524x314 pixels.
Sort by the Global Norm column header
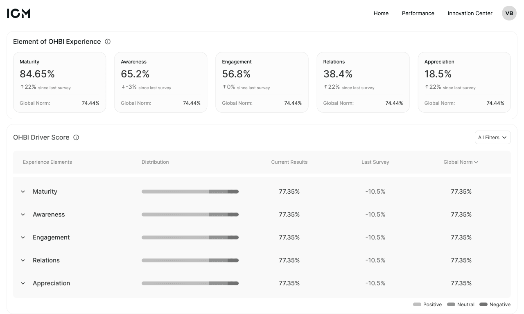pos(461,162)
